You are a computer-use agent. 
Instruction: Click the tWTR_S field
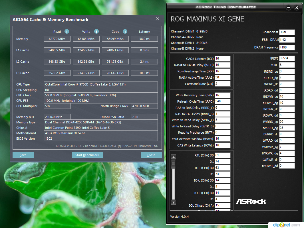click(x=223, y=126)
